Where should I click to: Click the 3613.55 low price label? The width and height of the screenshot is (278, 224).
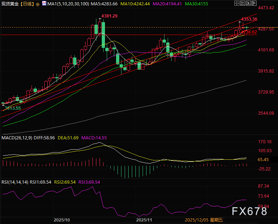13,108
